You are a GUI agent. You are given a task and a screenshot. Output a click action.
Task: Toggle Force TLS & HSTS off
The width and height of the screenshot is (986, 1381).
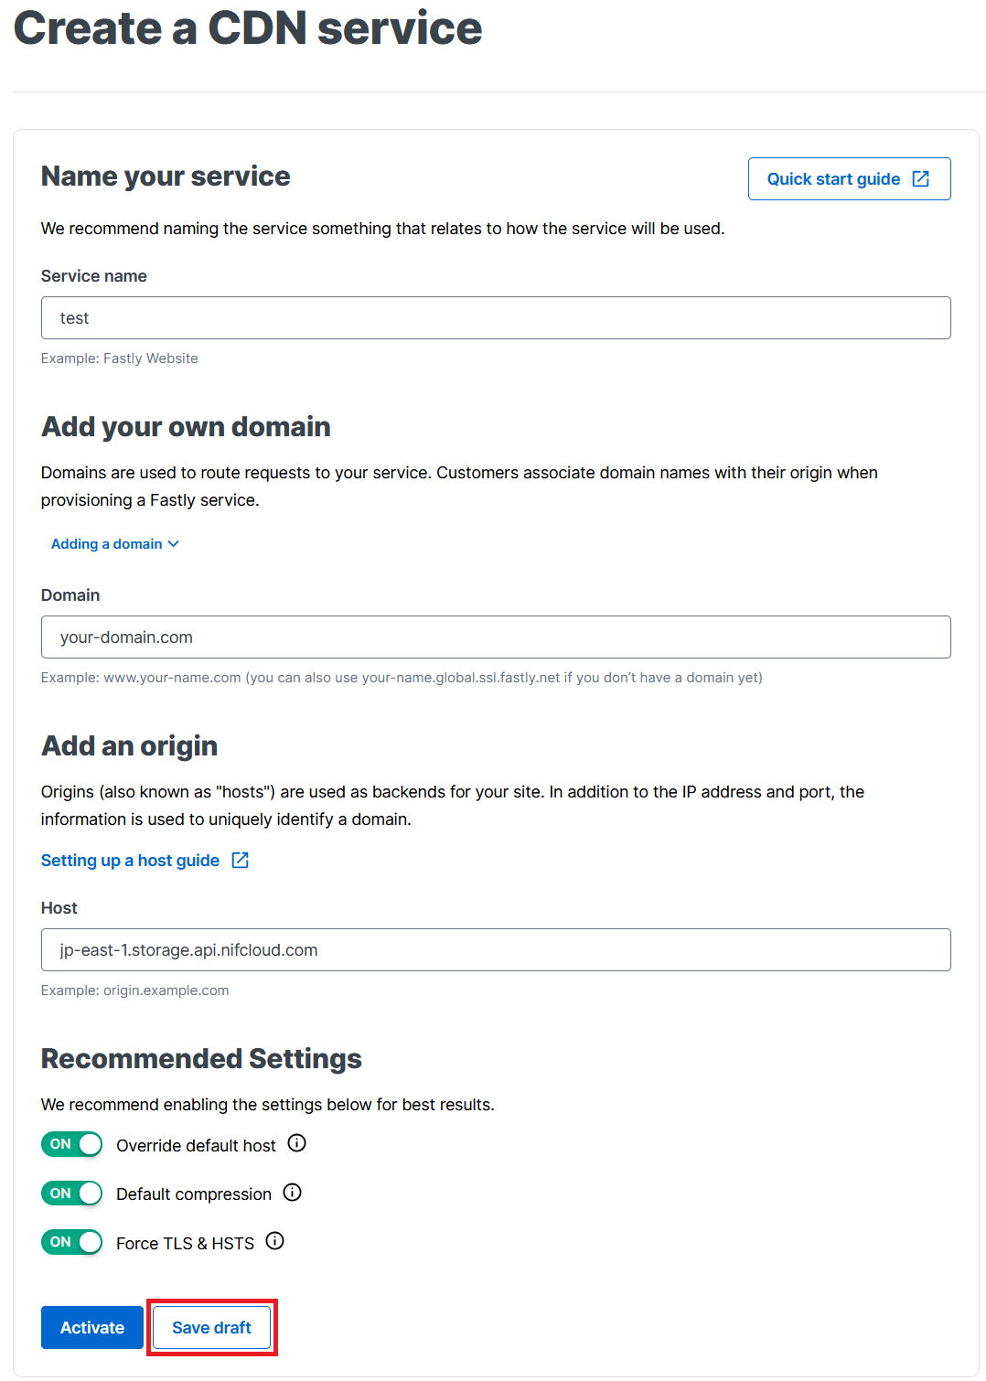click(x=71, y=1242)
